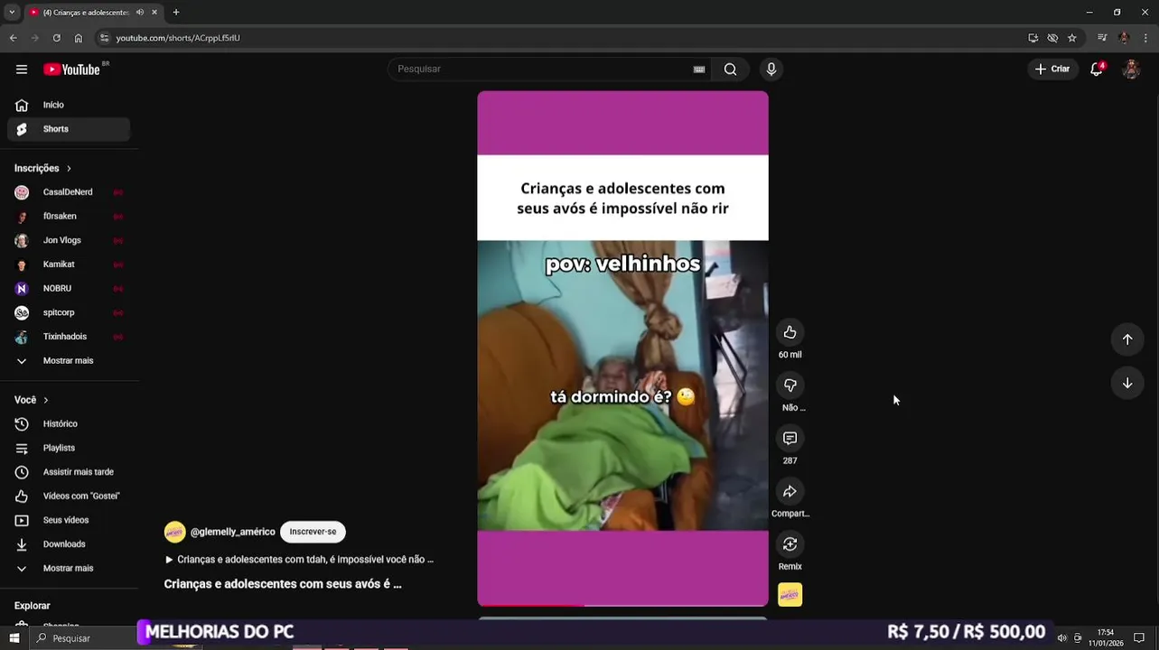
Task: Open the Jon Vlogs channel subscription
Action: [69, 240]
